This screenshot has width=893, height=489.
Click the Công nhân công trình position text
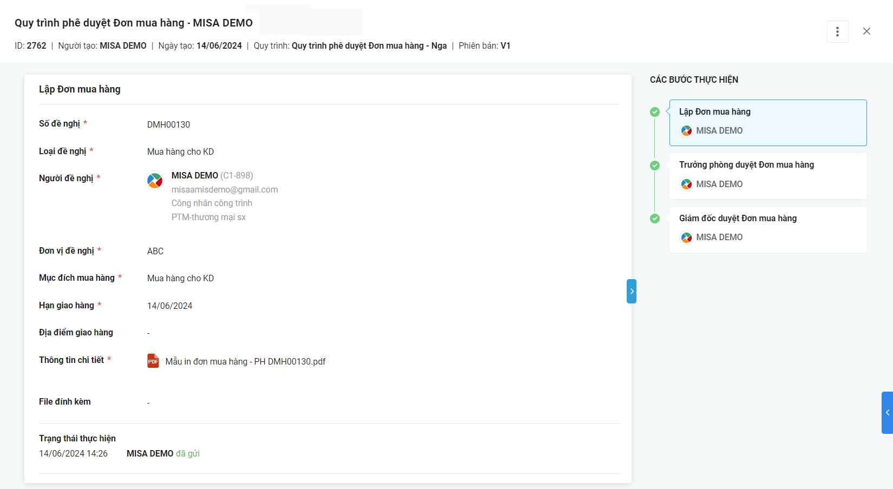click(x=212, y=203)
